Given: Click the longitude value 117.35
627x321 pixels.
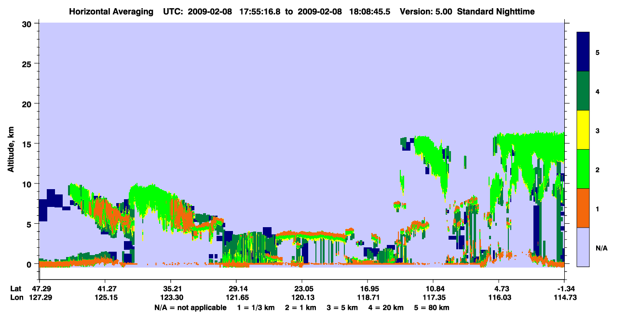Looking at the screenshot, I should [x=433, y=298].
